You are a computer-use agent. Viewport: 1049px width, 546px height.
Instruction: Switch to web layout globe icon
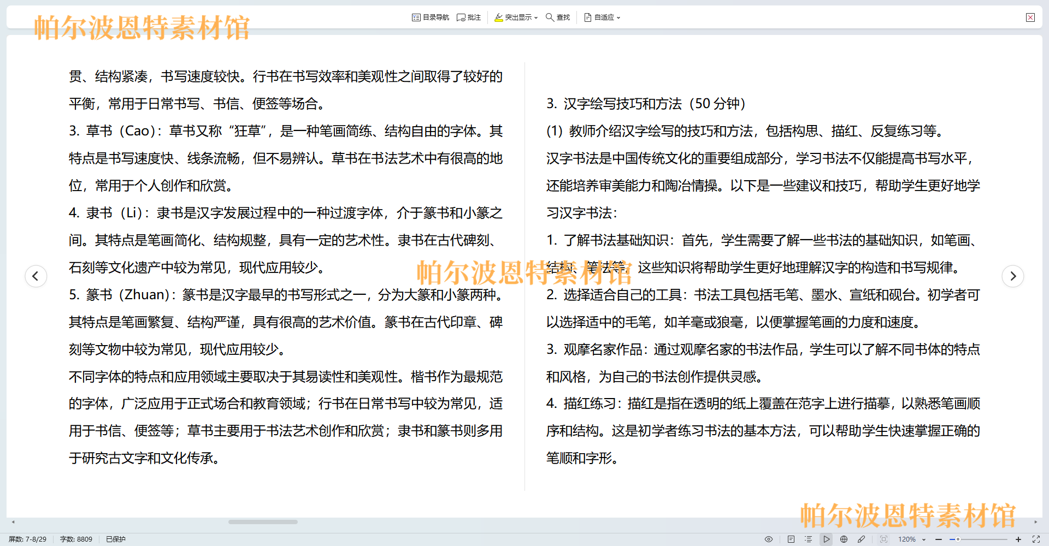(x=844, y=539)
